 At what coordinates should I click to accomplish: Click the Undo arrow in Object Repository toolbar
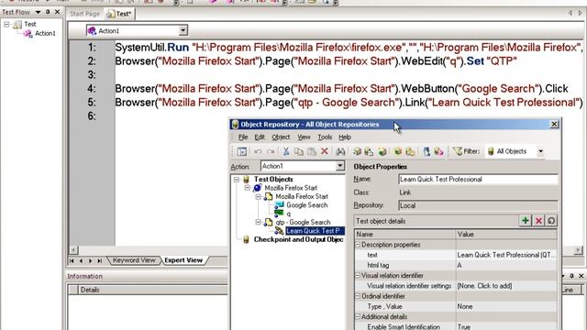pos(258,151)
